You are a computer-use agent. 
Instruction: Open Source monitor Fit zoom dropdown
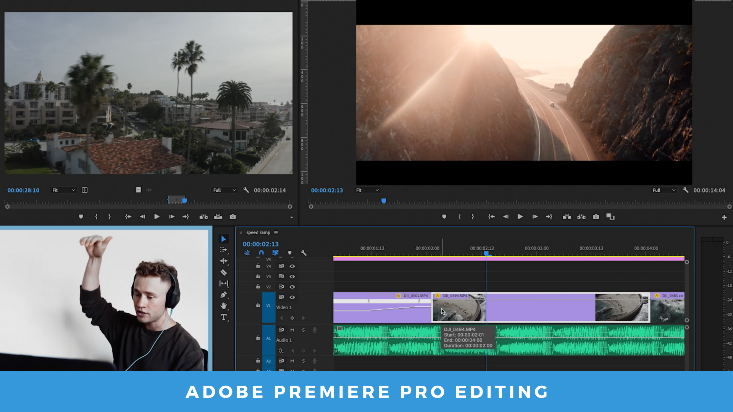click(x=63, y=190)
